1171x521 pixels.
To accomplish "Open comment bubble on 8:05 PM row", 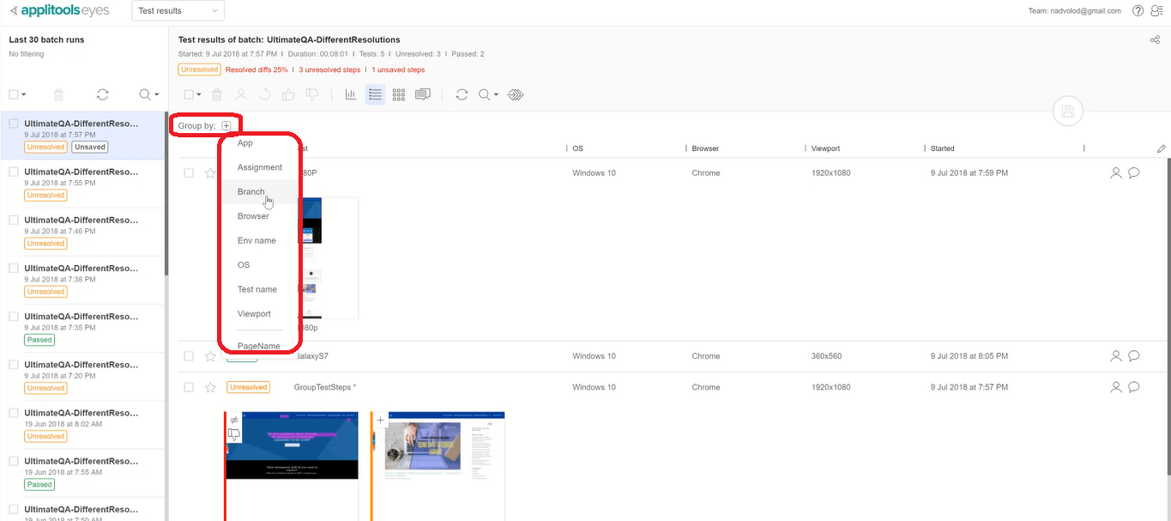I will (x=1133, y=355).
